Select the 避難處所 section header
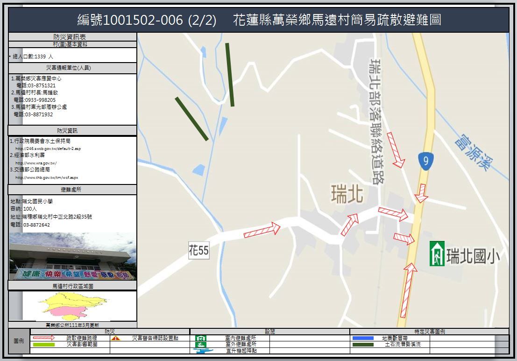The height and width of the screenshot is (361, 517). coord(72,190)
